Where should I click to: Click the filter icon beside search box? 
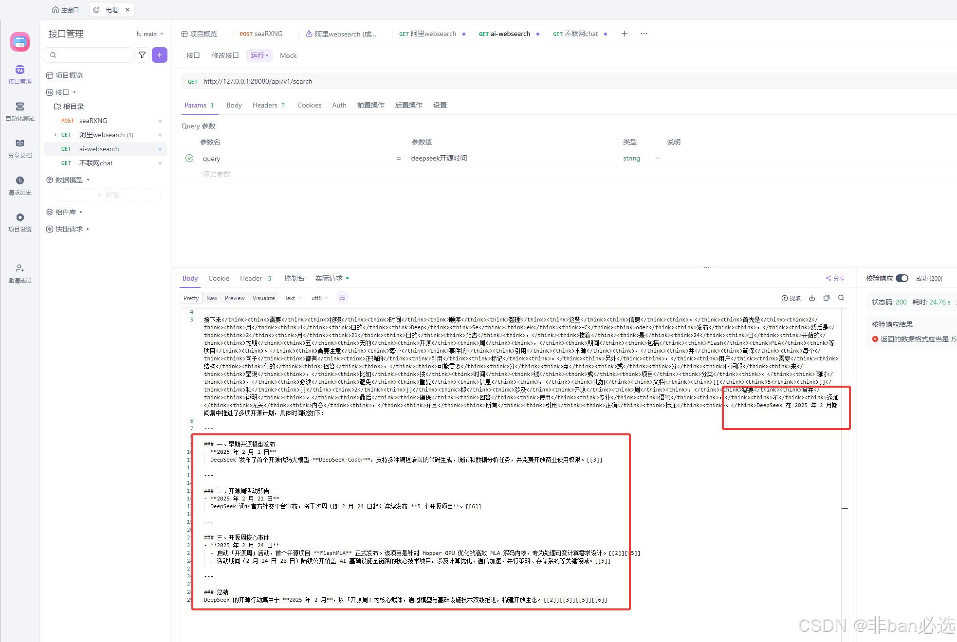(142, 55)
